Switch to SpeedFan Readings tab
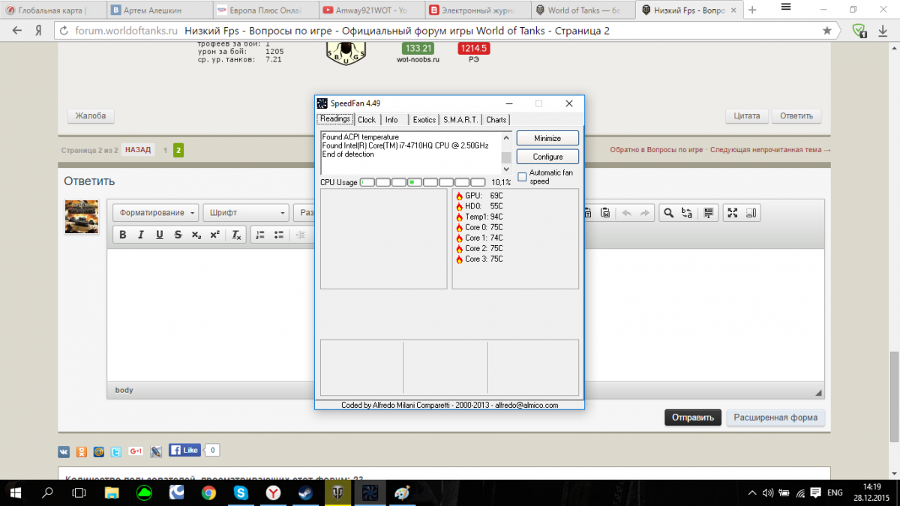 [334, 119]
